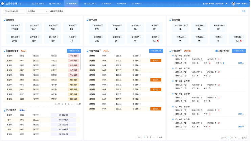Click help icon beside 计费成功
Image resolution: width=251 pixels, height=144 pixels.
point(204,37)
